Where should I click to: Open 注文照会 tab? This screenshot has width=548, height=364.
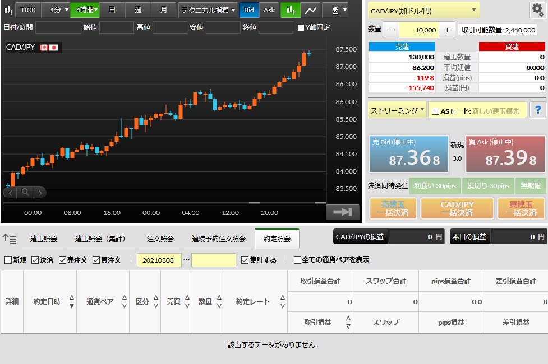click(x=160, y=239)
